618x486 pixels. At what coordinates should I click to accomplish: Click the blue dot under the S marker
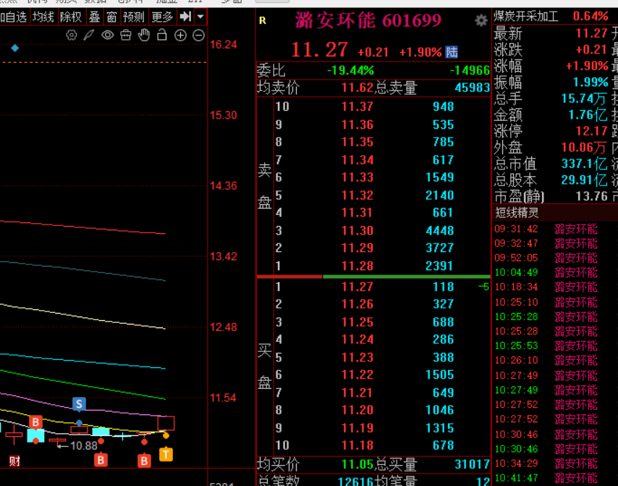click(x=79, y=423)
